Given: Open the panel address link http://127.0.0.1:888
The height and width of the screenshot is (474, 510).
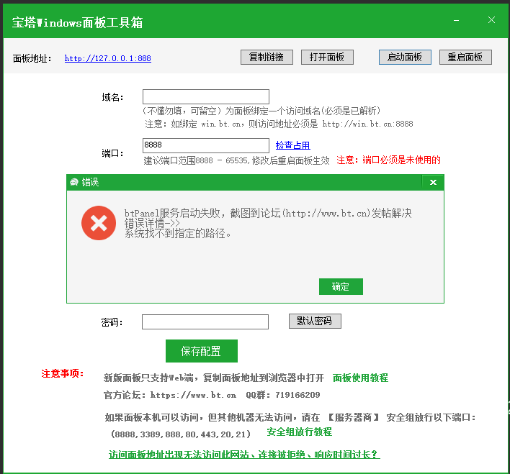Looking at the screenshot, I should [x=107, y=58].
